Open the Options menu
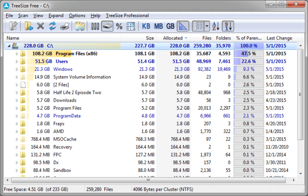 (x=77, y=16)
